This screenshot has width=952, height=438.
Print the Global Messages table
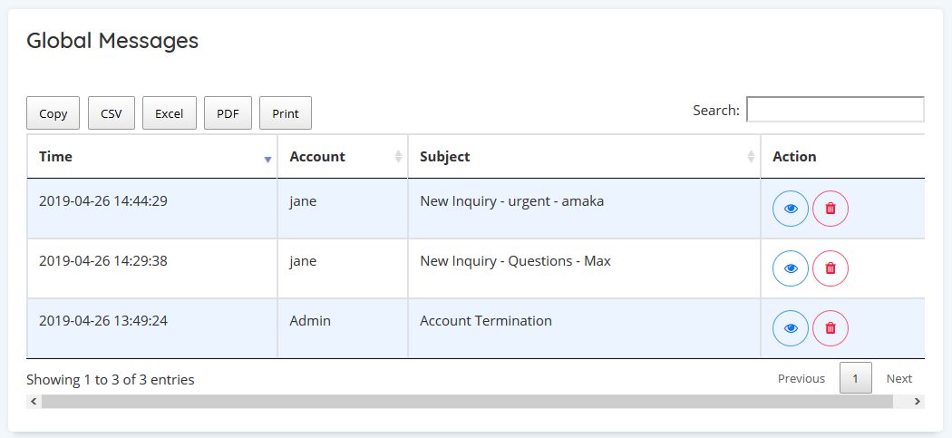coord(286,113)
